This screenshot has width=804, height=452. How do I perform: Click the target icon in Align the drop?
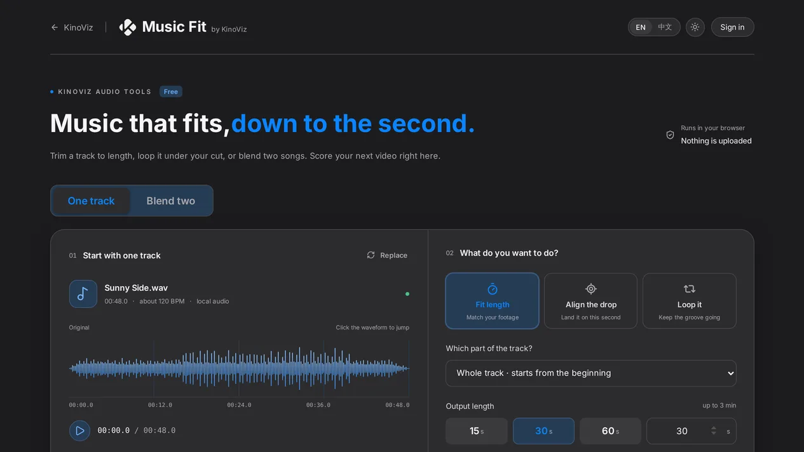(x=591, y=289)
